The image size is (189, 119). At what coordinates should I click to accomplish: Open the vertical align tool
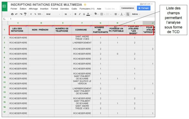(121, 14)
